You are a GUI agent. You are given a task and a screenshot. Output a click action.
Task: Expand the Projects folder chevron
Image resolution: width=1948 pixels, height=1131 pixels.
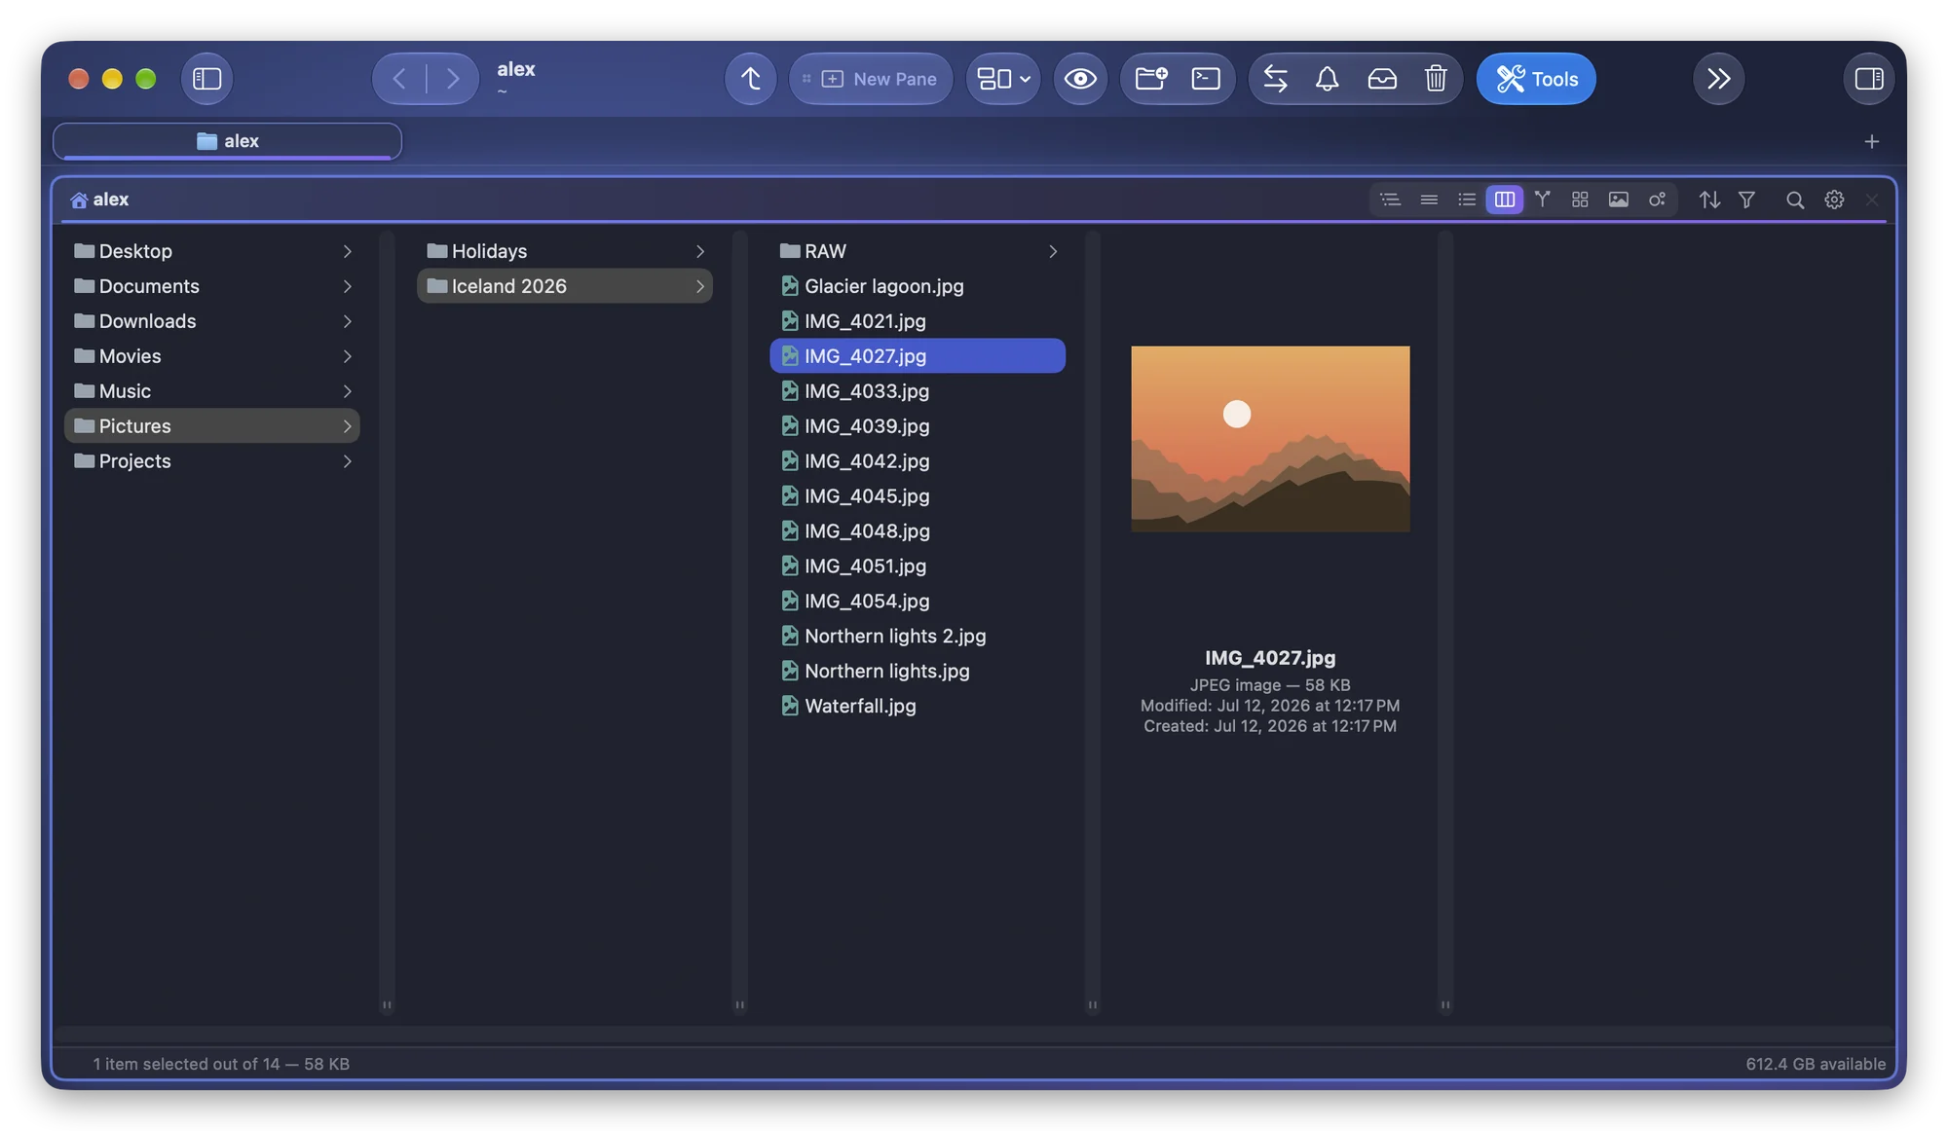347,461
